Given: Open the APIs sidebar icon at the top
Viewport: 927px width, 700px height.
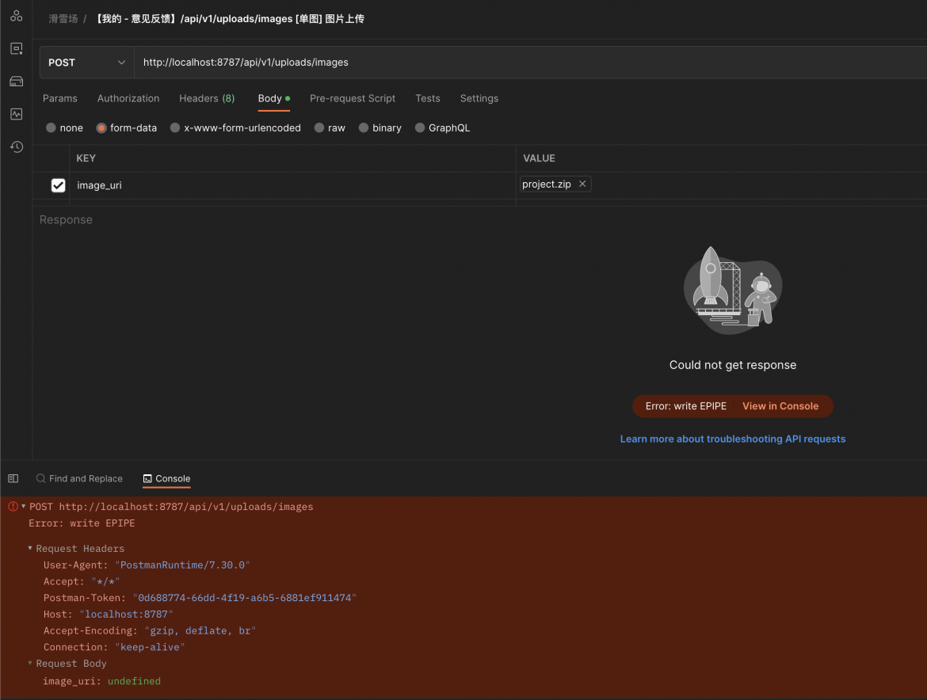Looking at the screenshot, I should click(x=17, y=16).
